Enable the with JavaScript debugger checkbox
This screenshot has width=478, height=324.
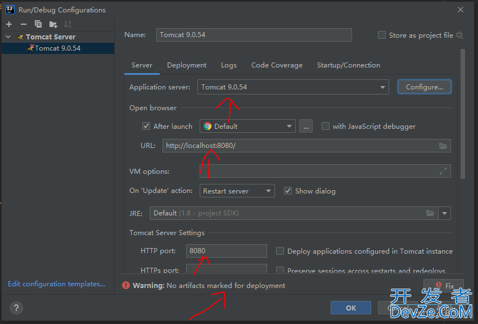[x=326, y=126]
